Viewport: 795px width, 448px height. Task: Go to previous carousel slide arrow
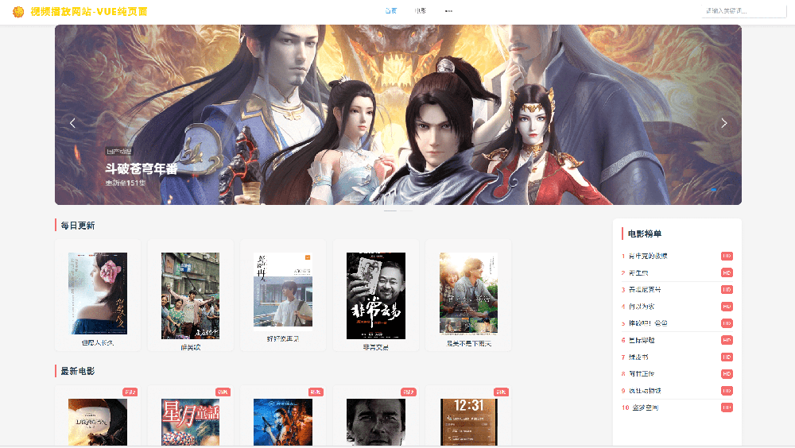coord(72,123)
